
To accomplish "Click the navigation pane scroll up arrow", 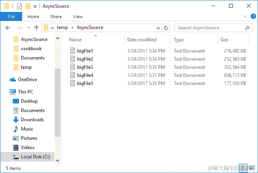I will [57, 39].
